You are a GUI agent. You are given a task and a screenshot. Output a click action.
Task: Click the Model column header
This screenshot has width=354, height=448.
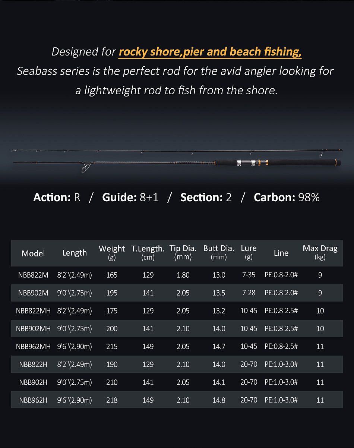pyautogui.click(x=33, y=253)
